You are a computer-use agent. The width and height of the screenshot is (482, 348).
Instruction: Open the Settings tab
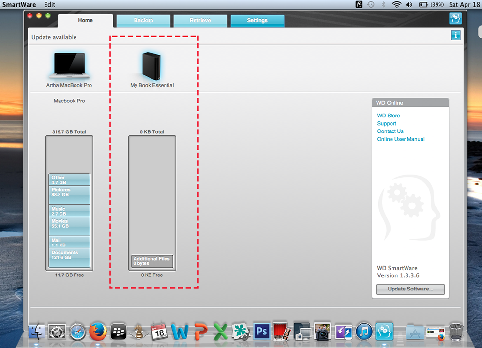(257, 21)
